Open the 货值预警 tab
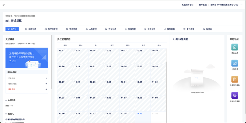Image resolution: width=246 pixels, height=123 pixels. [130, 29]
